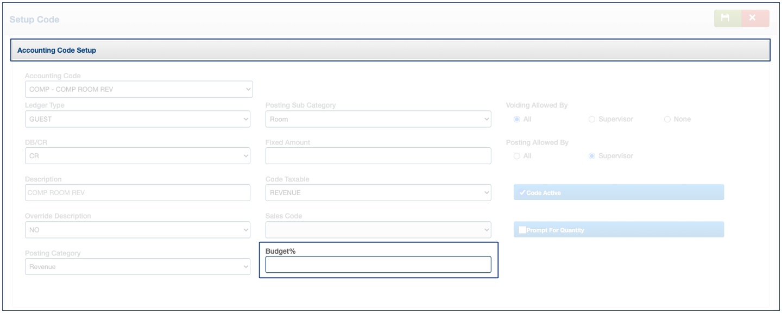Click the Description text field
The height and width of the screenshot is (313, 782).
click(x=137, y=192)
